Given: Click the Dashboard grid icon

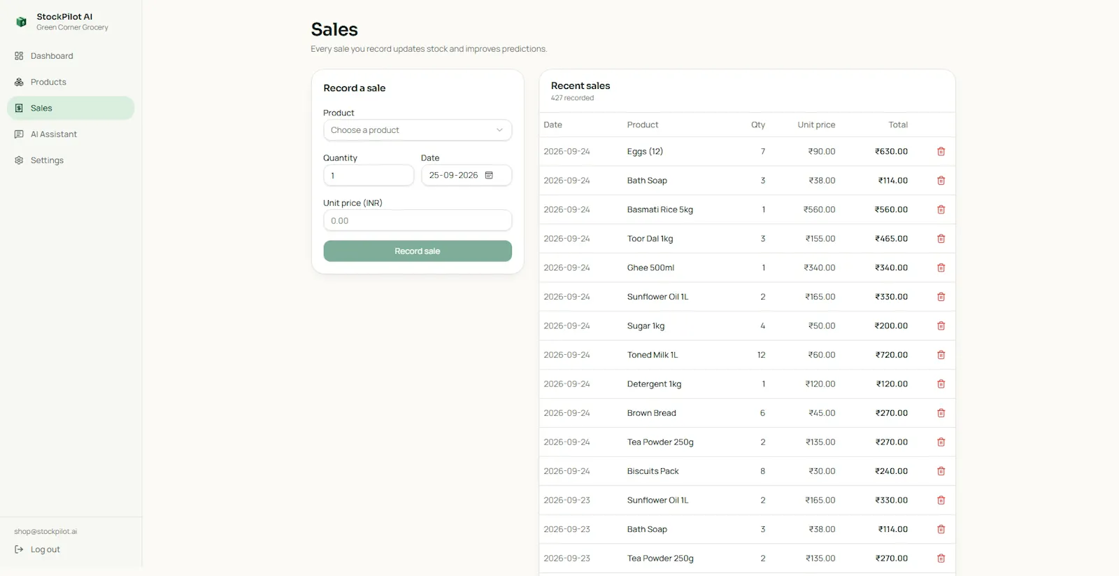Looking at the screenshot, I should pos(19,56).
